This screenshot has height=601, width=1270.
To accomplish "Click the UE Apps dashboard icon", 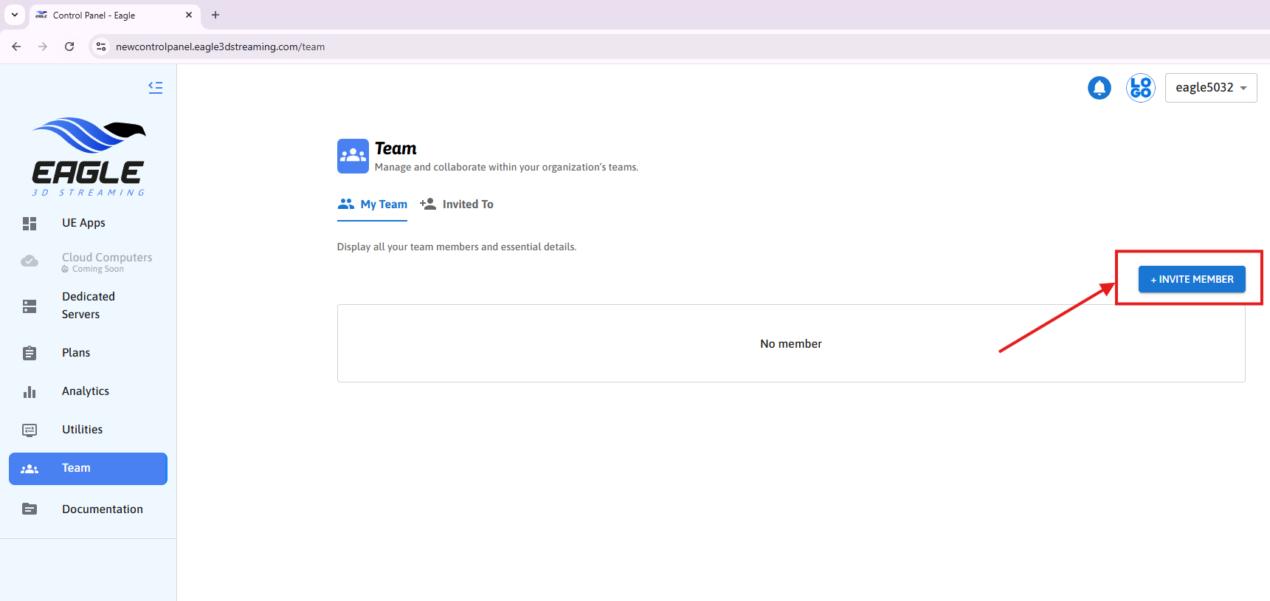I will [x=30, y=224].
